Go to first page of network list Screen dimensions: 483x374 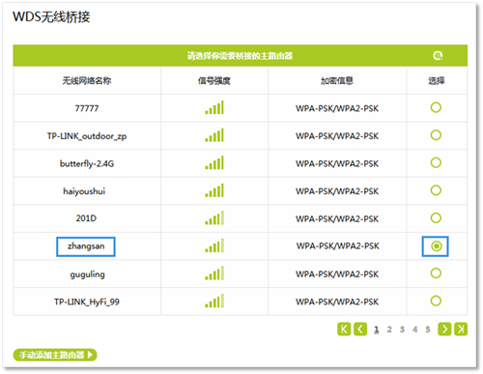pyautogui.click(x=344, y=330)
